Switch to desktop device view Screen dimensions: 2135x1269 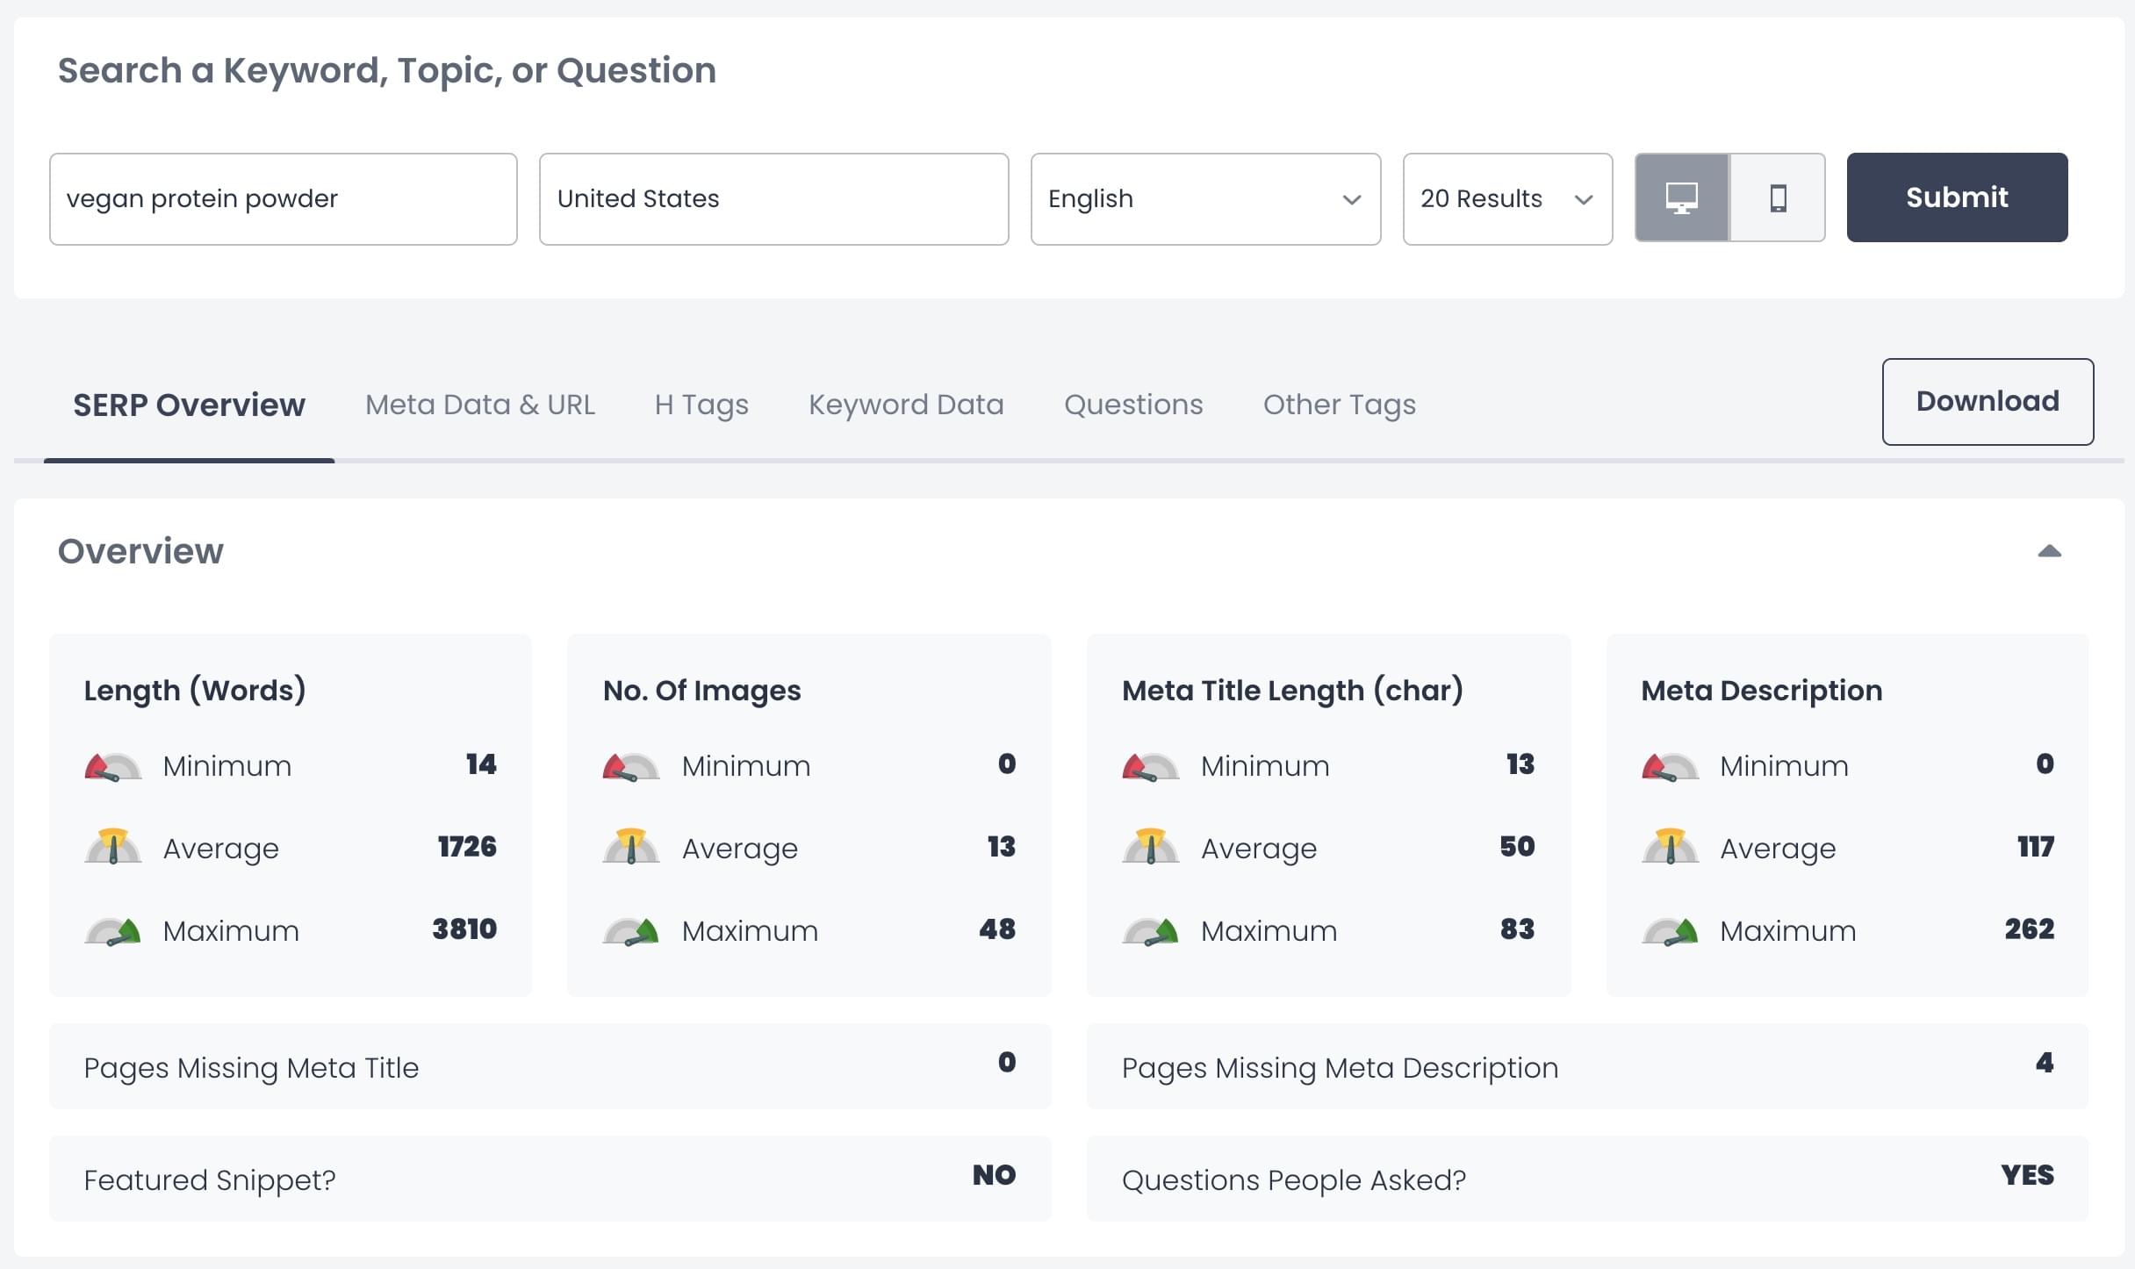(x=1681, y=198)
